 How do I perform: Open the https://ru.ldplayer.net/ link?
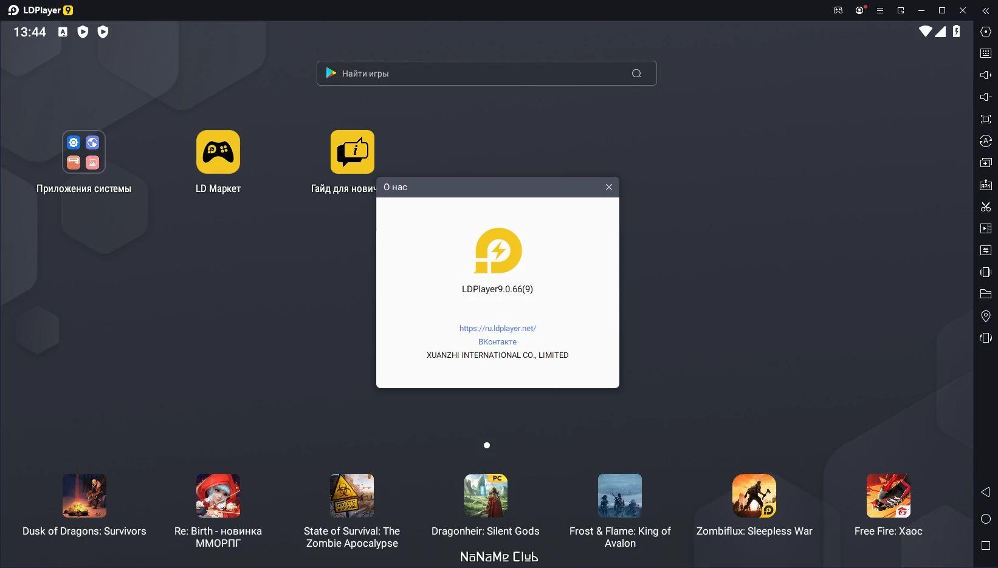tap(498, 328)
